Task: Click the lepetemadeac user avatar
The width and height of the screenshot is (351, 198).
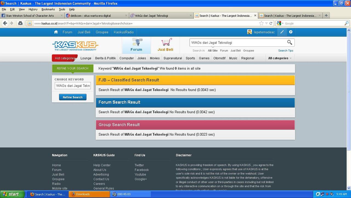Action: [x=250, y=32]
